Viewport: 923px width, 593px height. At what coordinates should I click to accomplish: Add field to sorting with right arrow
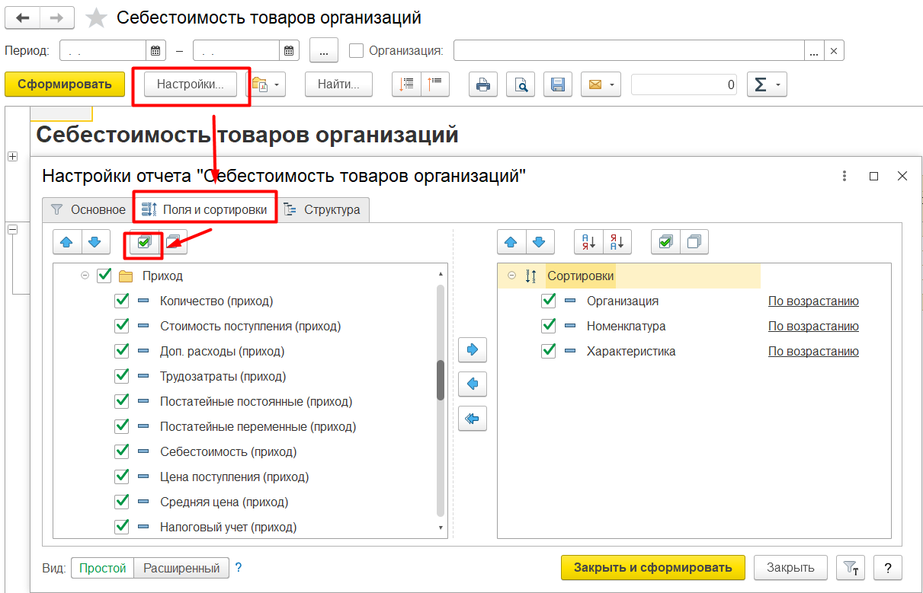(473, 350)
